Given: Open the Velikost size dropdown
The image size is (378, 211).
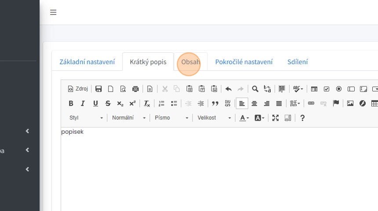Looking at the screenshot, I should (x=214, y=118).
